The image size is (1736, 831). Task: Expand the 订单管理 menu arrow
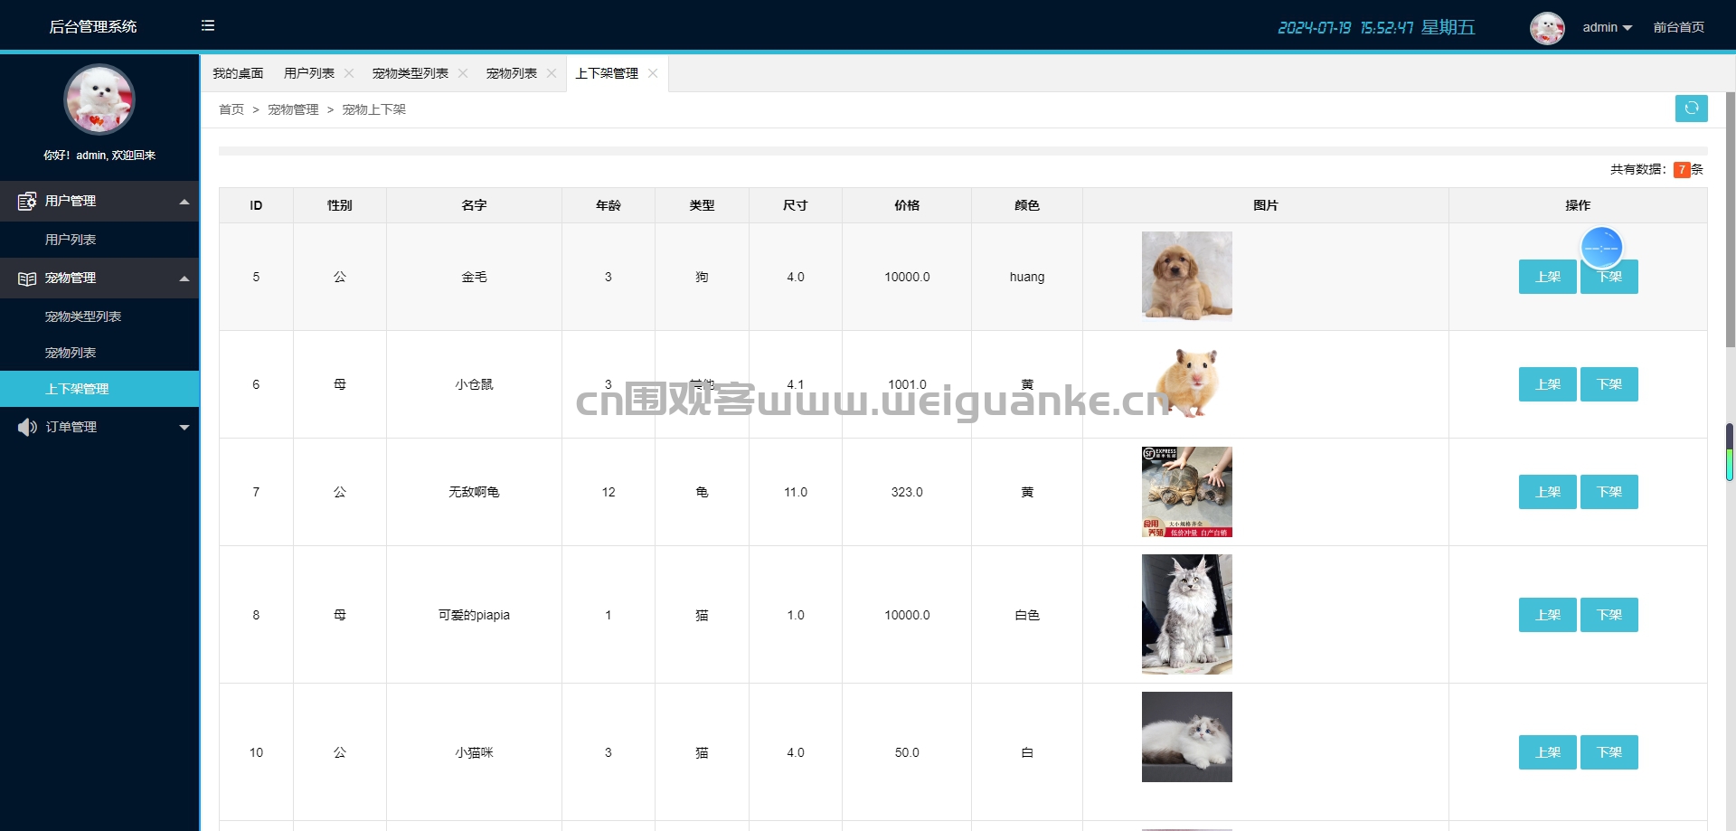pos(184,427)
